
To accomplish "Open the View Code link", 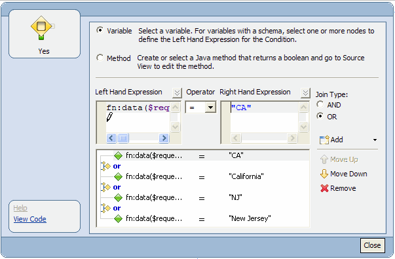I will pos(29,219).
